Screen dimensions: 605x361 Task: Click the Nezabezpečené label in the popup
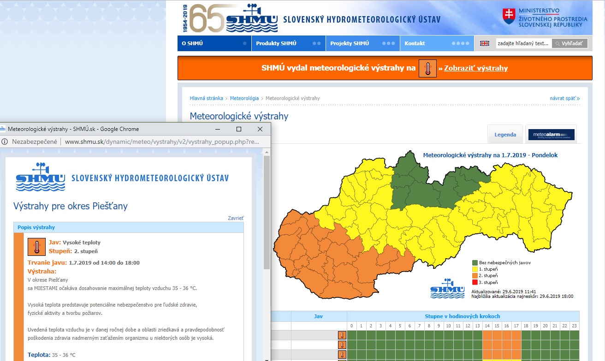coord(35,142)
